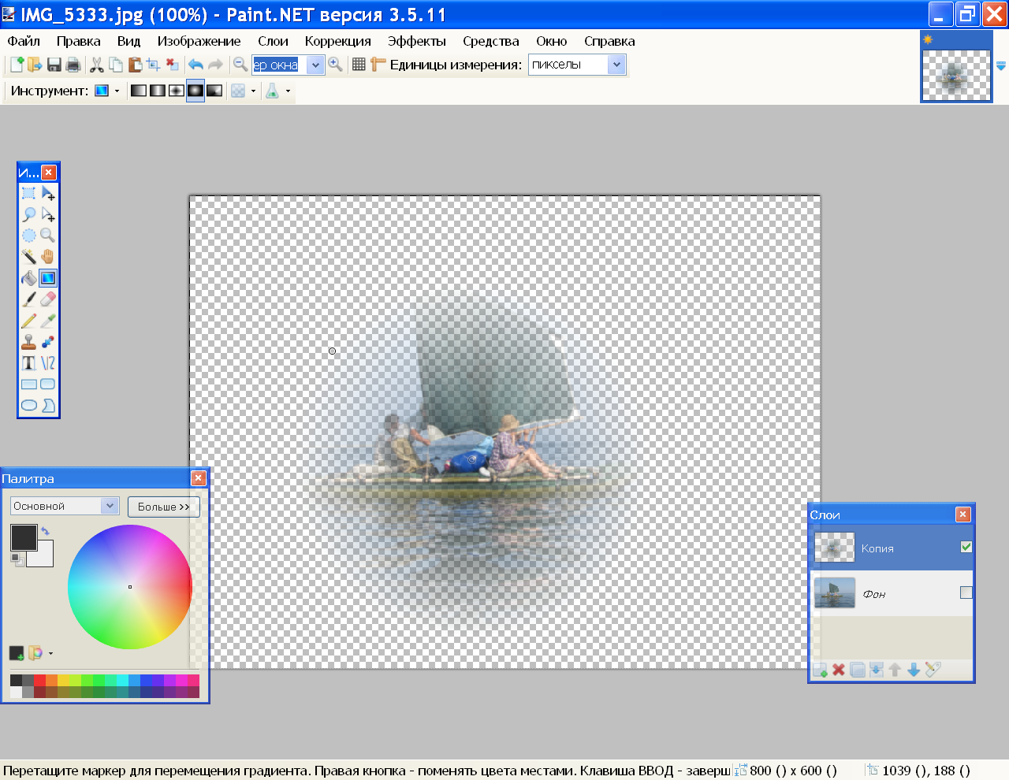This screenshot has width=1009, height=780.
Task: Choose the Conical gradient type
Action: click(x=214, y=91)
